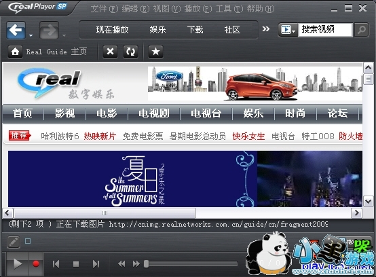Open 娱乐 in site navigation bar
This screenshot has width=376, height=277.
coord(253,113)
